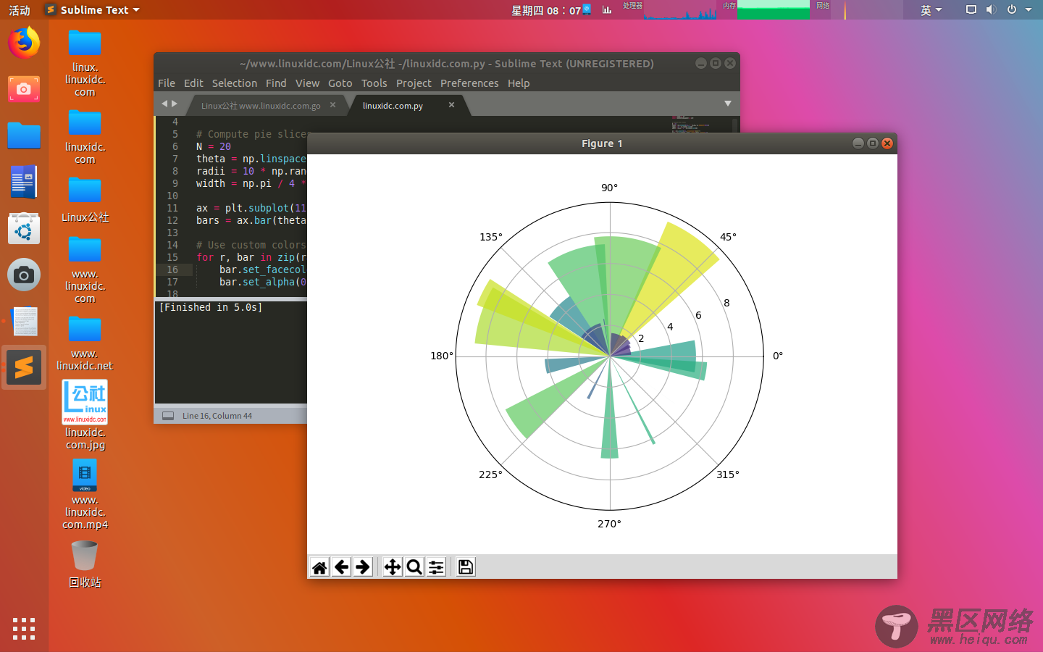Maximize the Figure 1 window
Image resolution: width=1043 pixels, height=652 pixels.
tap(873, 143)
